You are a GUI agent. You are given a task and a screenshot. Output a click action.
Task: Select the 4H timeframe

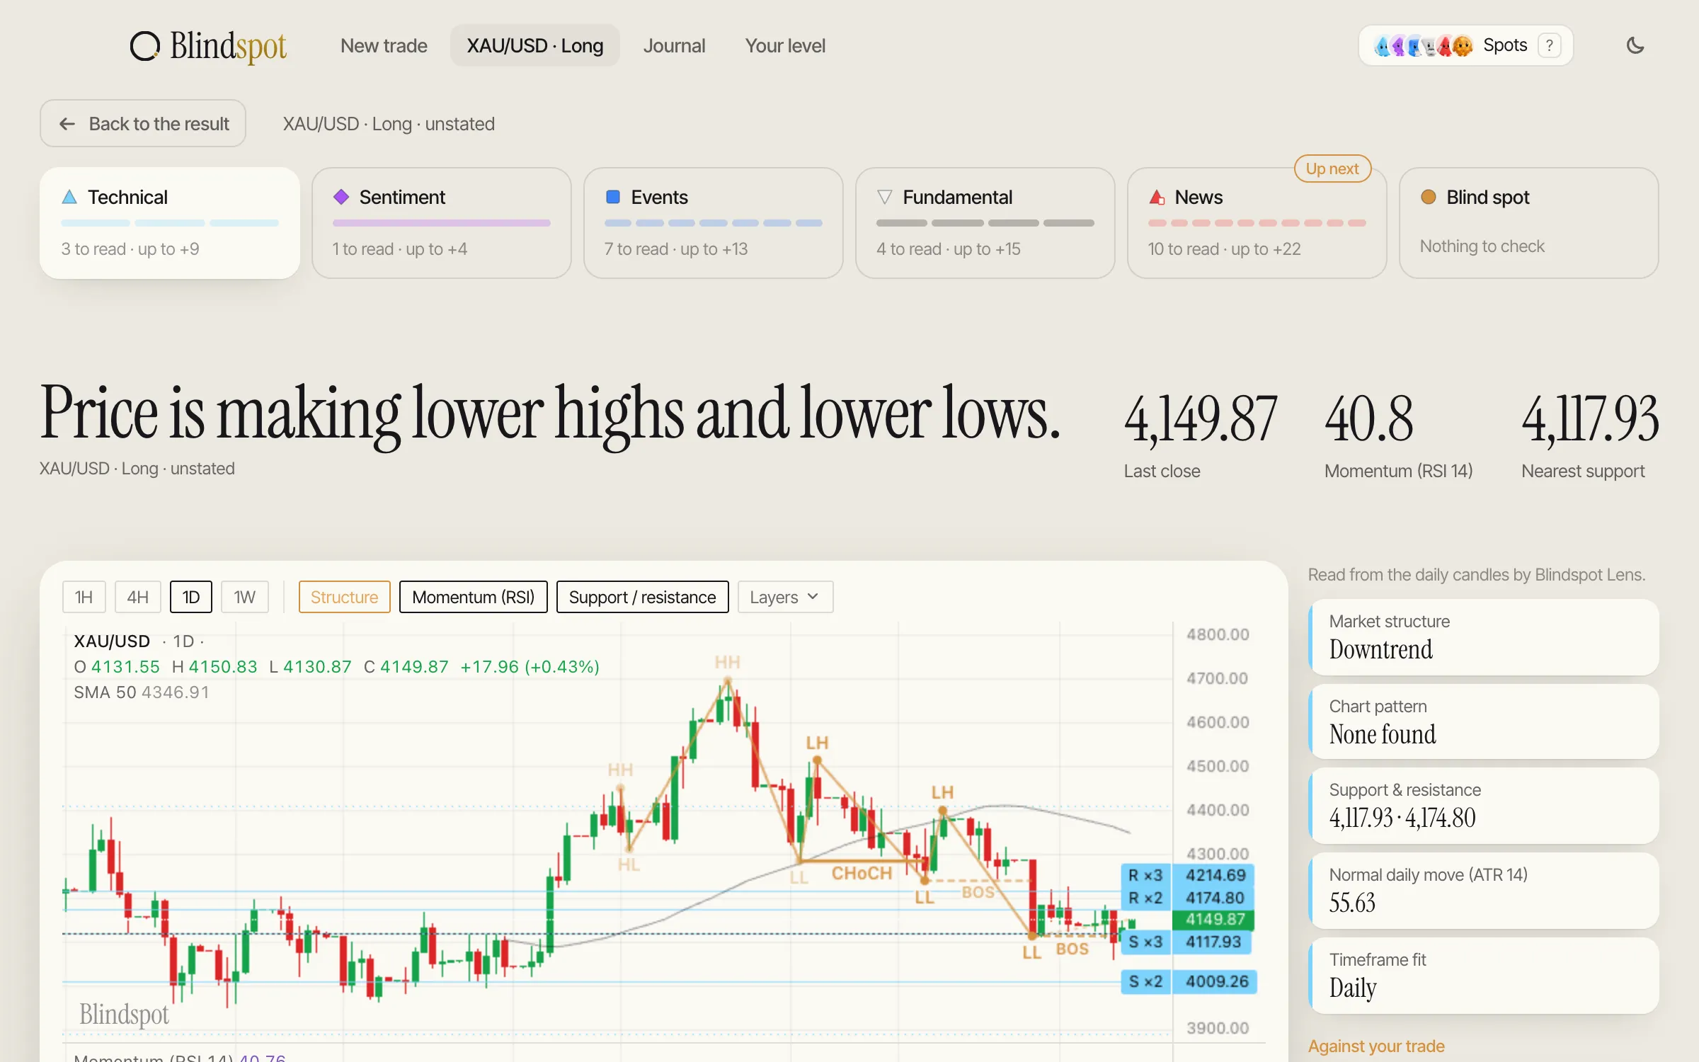coord(137,597)
